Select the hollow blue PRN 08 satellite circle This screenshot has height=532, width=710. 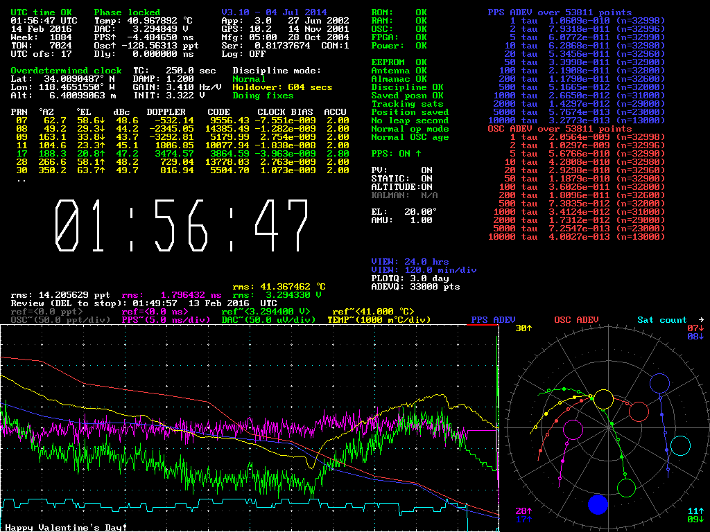660,384
